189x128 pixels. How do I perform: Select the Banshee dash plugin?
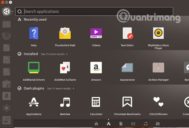pos(65,102)
